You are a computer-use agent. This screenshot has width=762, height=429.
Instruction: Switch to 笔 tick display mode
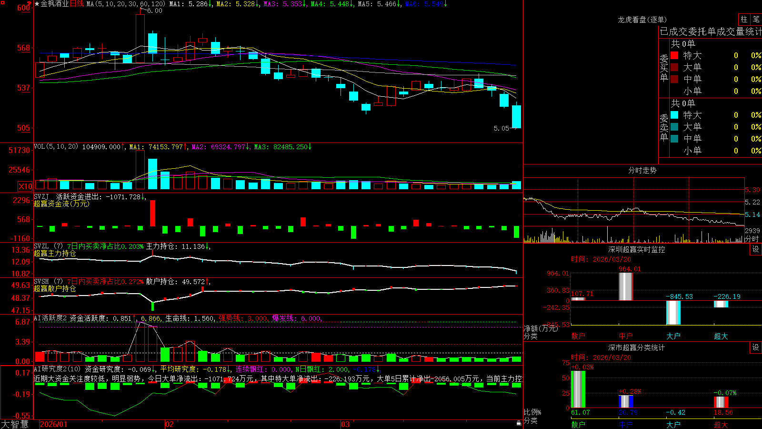tap(756, 20)
